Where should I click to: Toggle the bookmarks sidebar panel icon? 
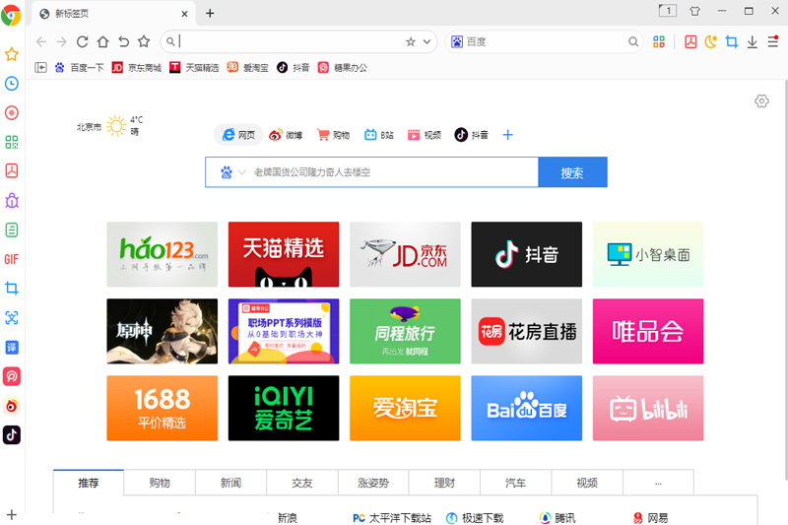[x=40, y=67]
